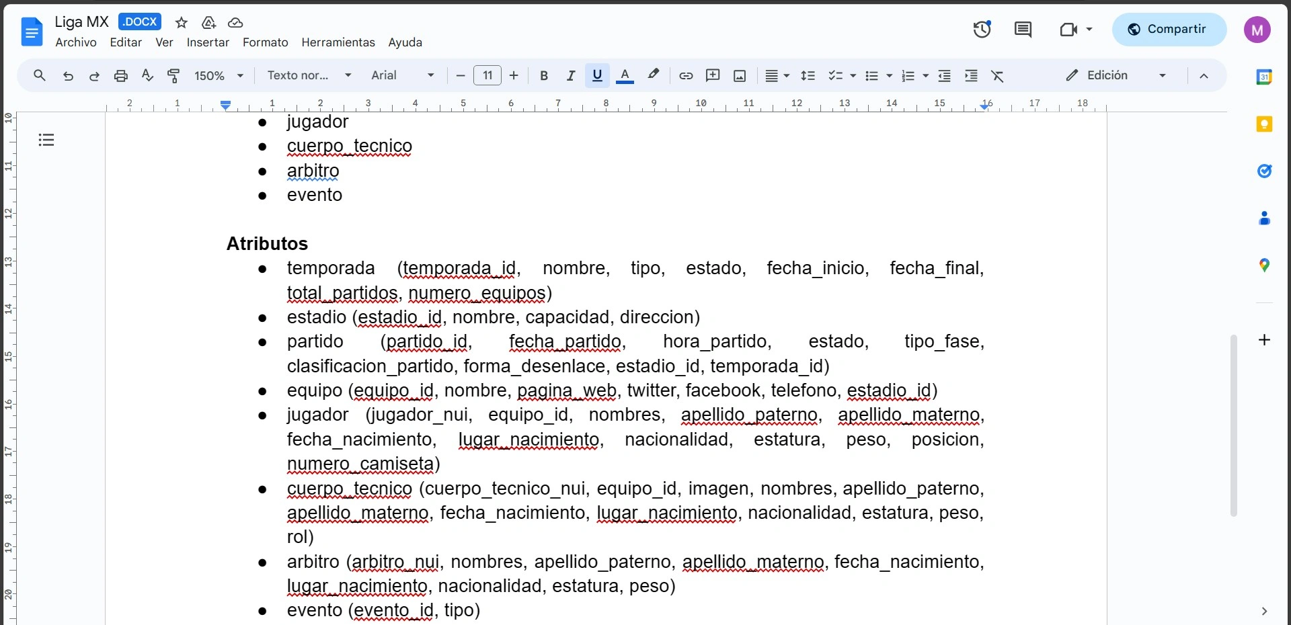1291x625 pixels.
Task: Check the cloud document status icon
Action: click(x=235, y=22)
